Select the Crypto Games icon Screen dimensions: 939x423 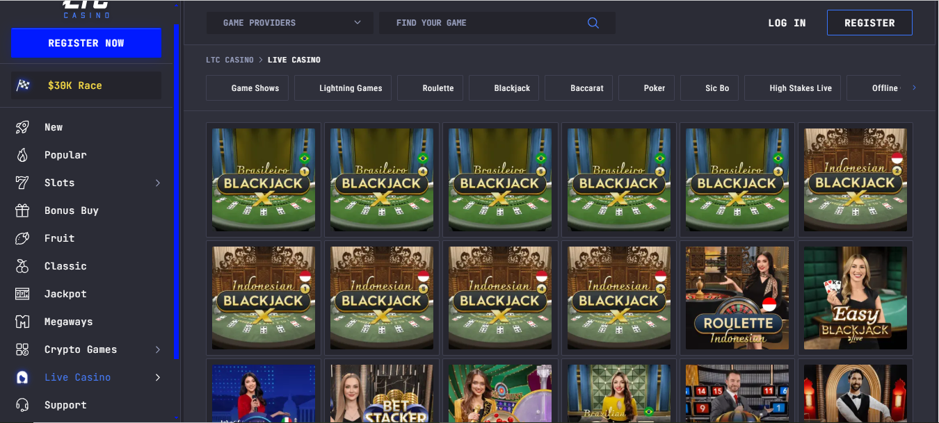pos(22,349)
